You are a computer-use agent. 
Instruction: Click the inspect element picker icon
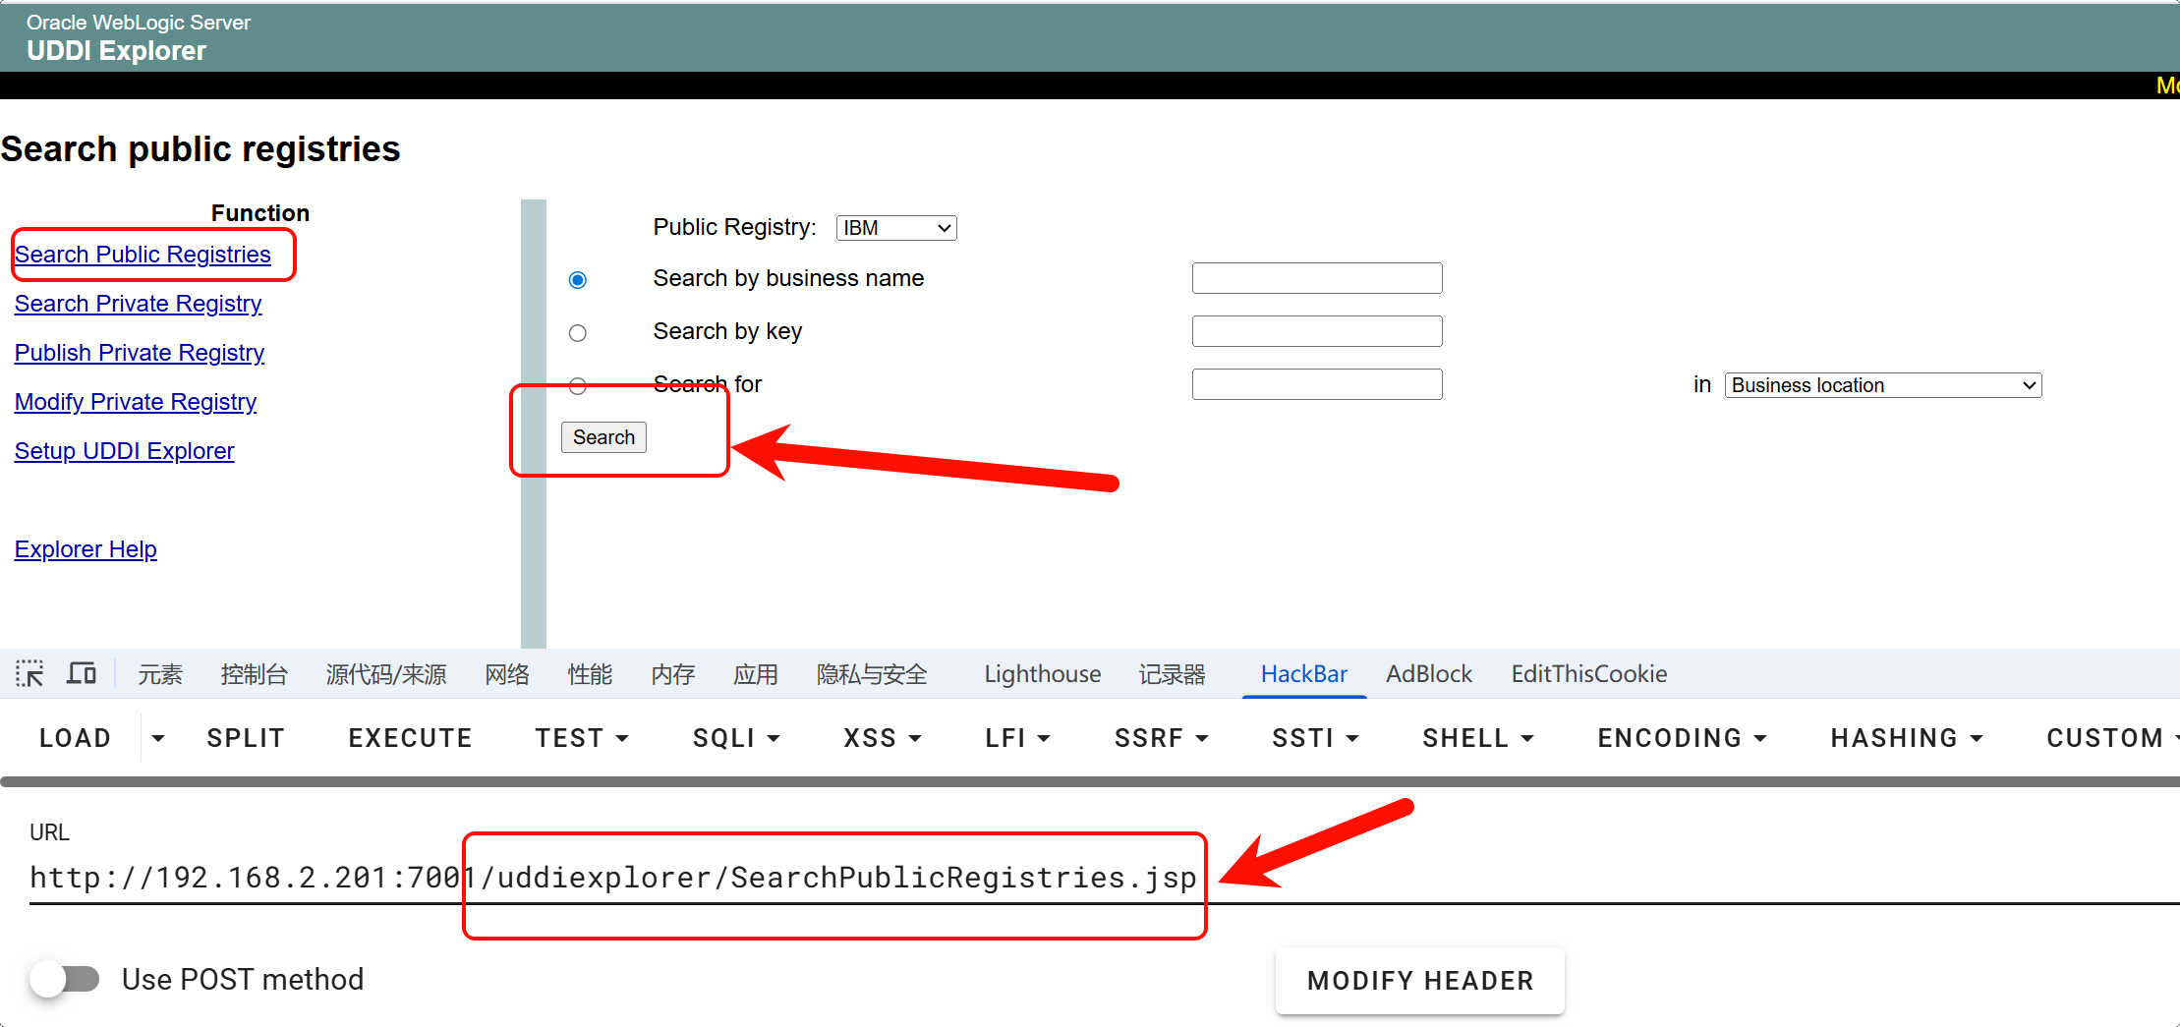[29, 674]
